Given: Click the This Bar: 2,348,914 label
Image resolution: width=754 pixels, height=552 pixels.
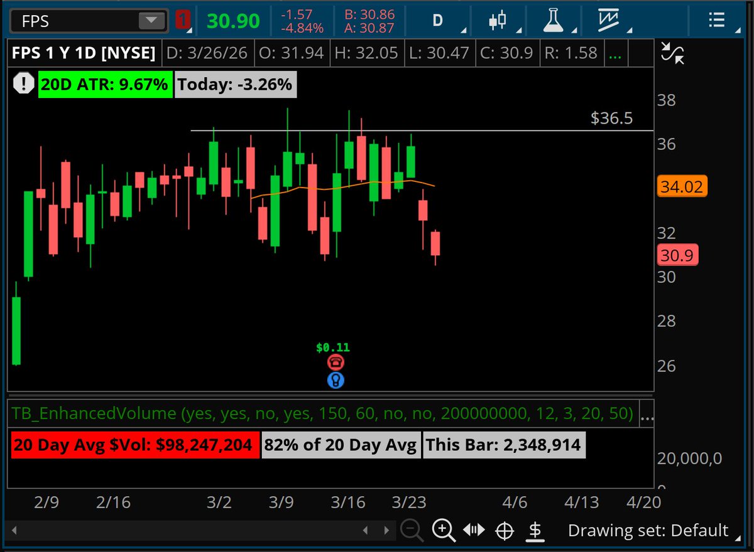Looking at the screenshot, I should point(503,445).
